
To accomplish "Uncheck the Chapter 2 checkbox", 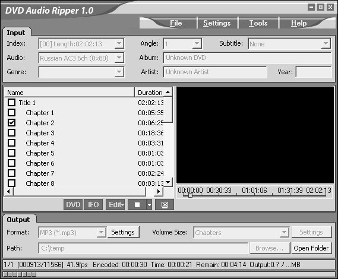I will pyautogui.click(x=12, y=123).
